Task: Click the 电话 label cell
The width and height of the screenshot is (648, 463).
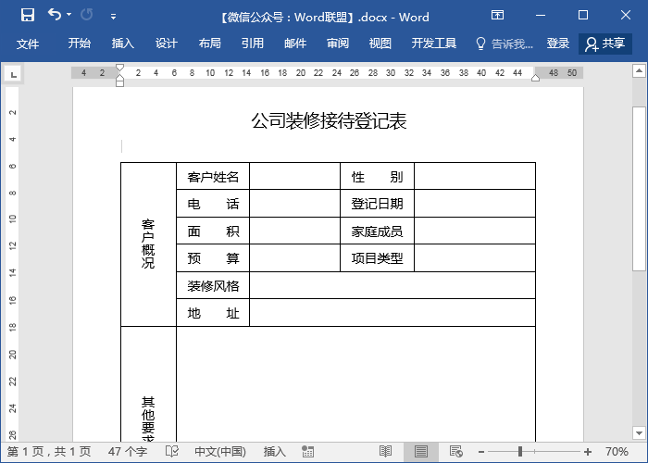Action: 213,204
